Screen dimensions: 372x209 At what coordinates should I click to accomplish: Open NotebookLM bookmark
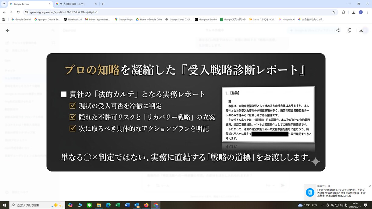coord(73,19)
